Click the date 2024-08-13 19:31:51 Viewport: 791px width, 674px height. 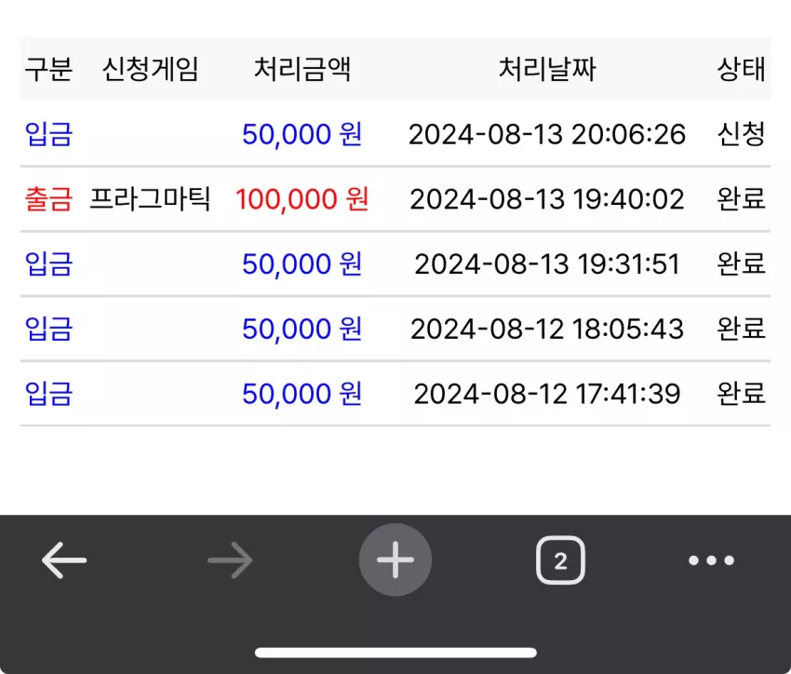pyautogui.click(x=547, y=263)
